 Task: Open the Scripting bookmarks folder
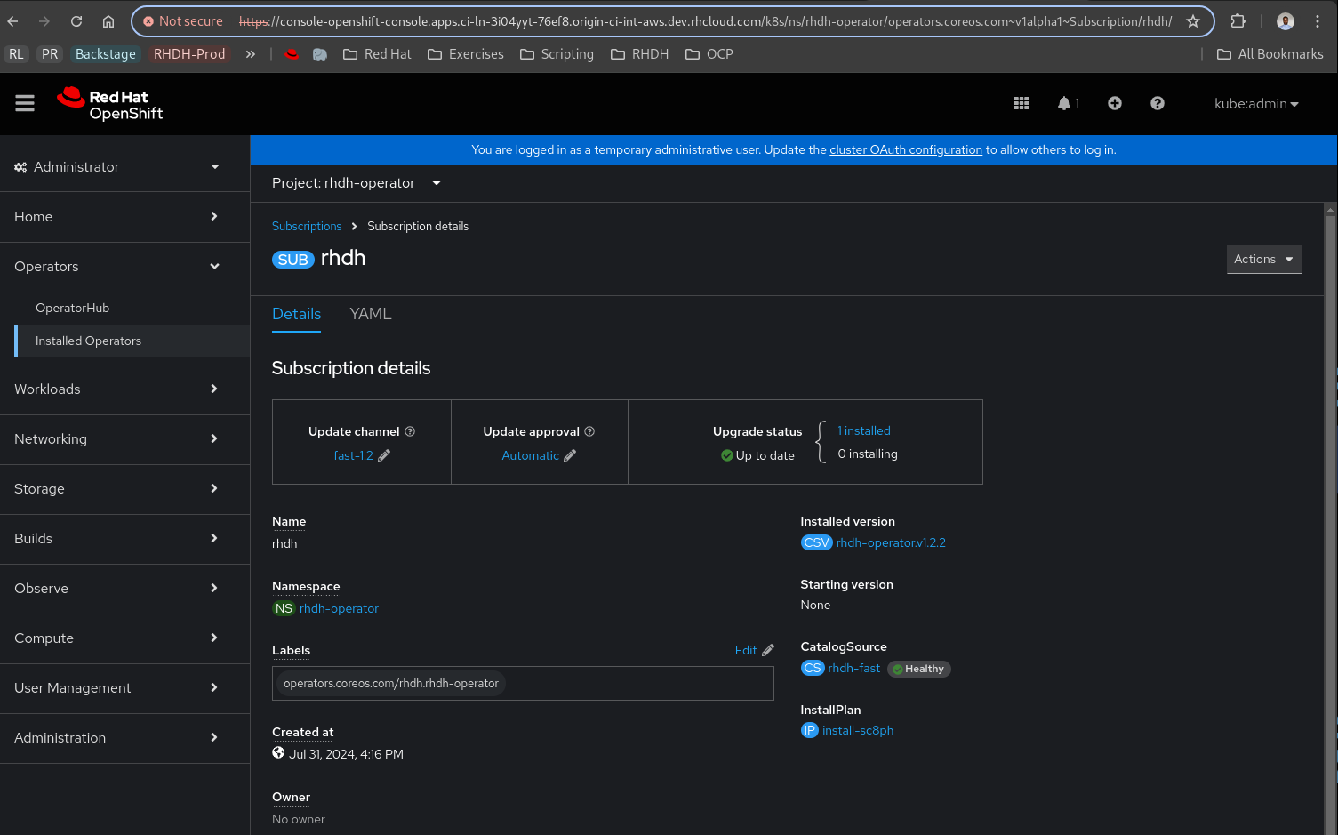pos(557,54)
